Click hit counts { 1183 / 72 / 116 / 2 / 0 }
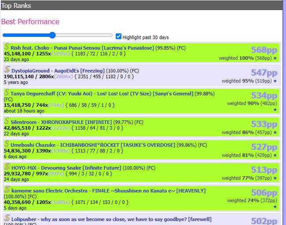Image resolution: width=286 pixels, height=225 pixels. pos(99,54)
